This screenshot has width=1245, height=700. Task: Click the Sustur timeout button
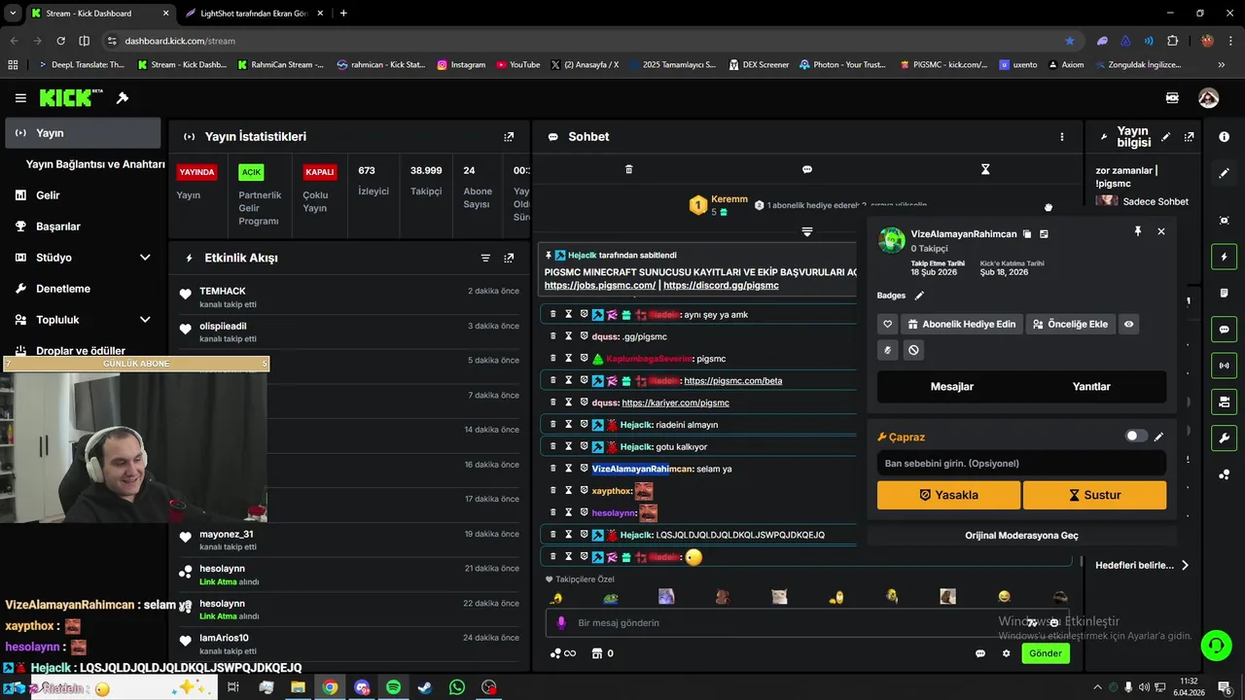point(1094,495)
